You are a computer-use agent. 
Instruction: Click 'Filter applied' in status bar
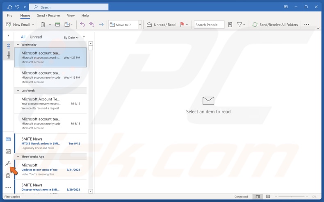(12, 197)
